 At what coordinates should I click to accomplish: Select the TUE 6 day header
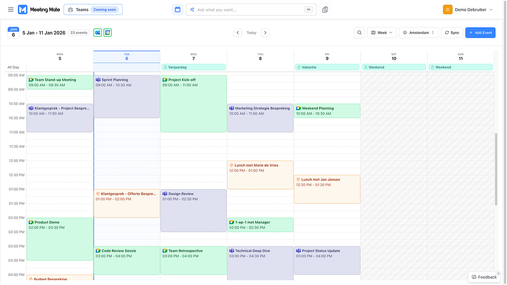127,57
